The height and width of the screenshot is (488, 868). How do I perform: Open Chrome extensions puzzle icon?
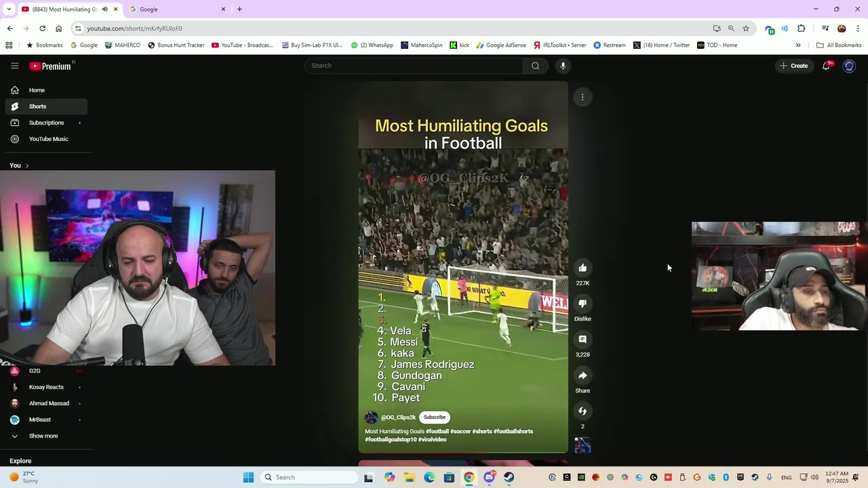pyautogui.click(x=802, y=28)
